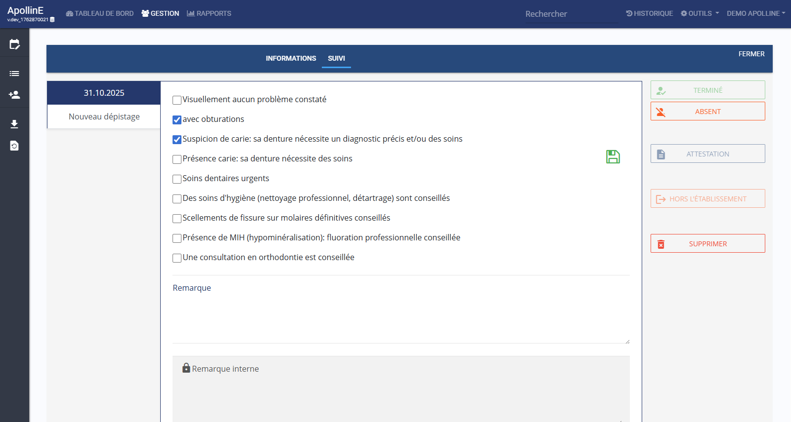The height and width of the screenshot is (422, 791).
Task: Open the list view sidebar icon
Action: pyautogui.click(x=14, y=74)
